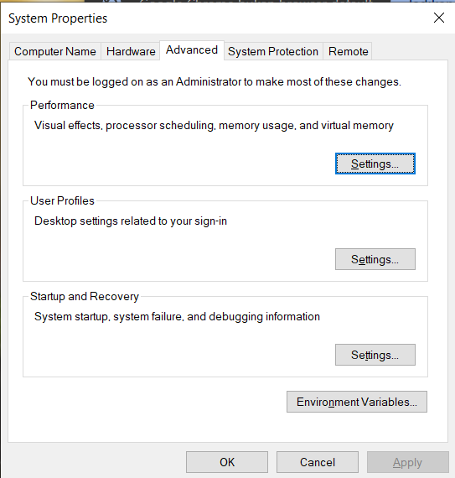Close the System Properties dialog window
This screenshot has height=478, width=455.
(439, 18)
